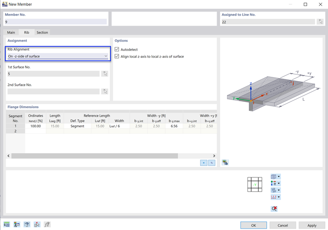Click the second icon in the bottom-left toolbar

pos(17,224)
